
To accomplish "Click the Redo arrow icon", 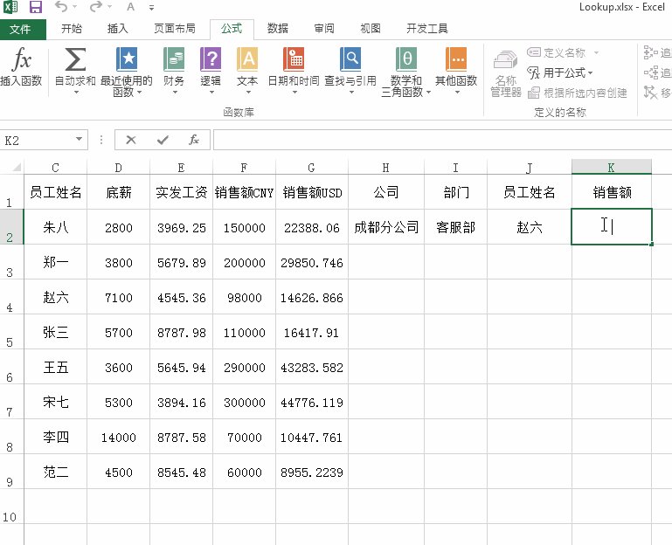I will click(96, 6).
